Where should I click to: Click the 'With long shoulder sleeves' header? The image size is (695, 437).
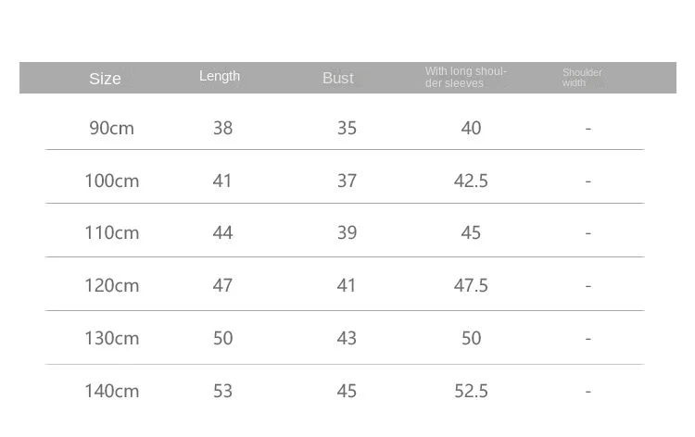(466, 77)
